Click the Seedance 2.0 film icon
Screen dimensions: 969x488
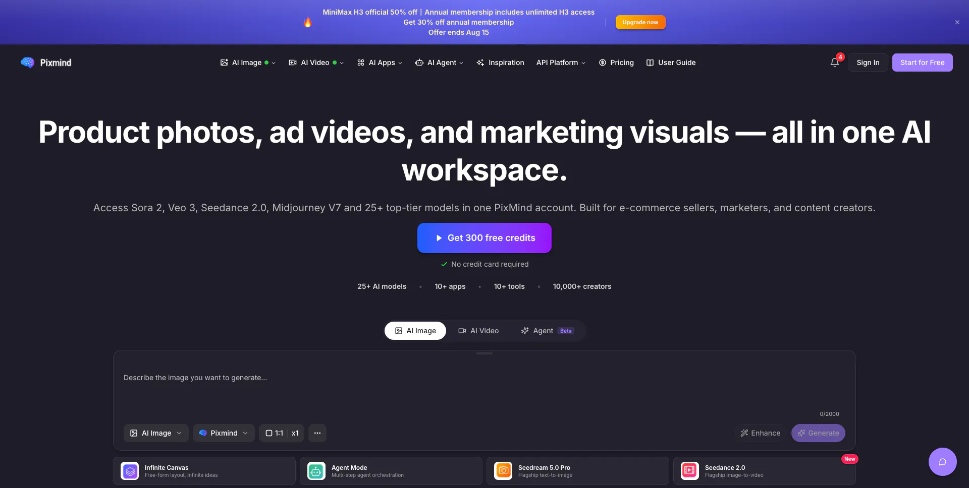point(690,471)
